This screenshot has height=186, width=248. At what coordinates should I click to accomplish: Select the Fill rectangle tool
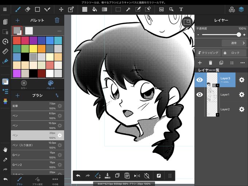click(x=85, y=9)
